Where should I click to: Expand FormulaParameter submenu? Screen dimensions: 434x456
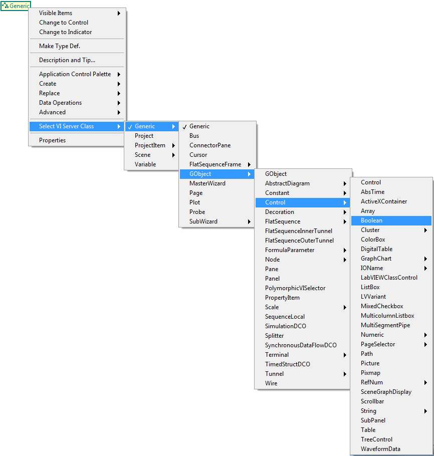coord(303,250)
